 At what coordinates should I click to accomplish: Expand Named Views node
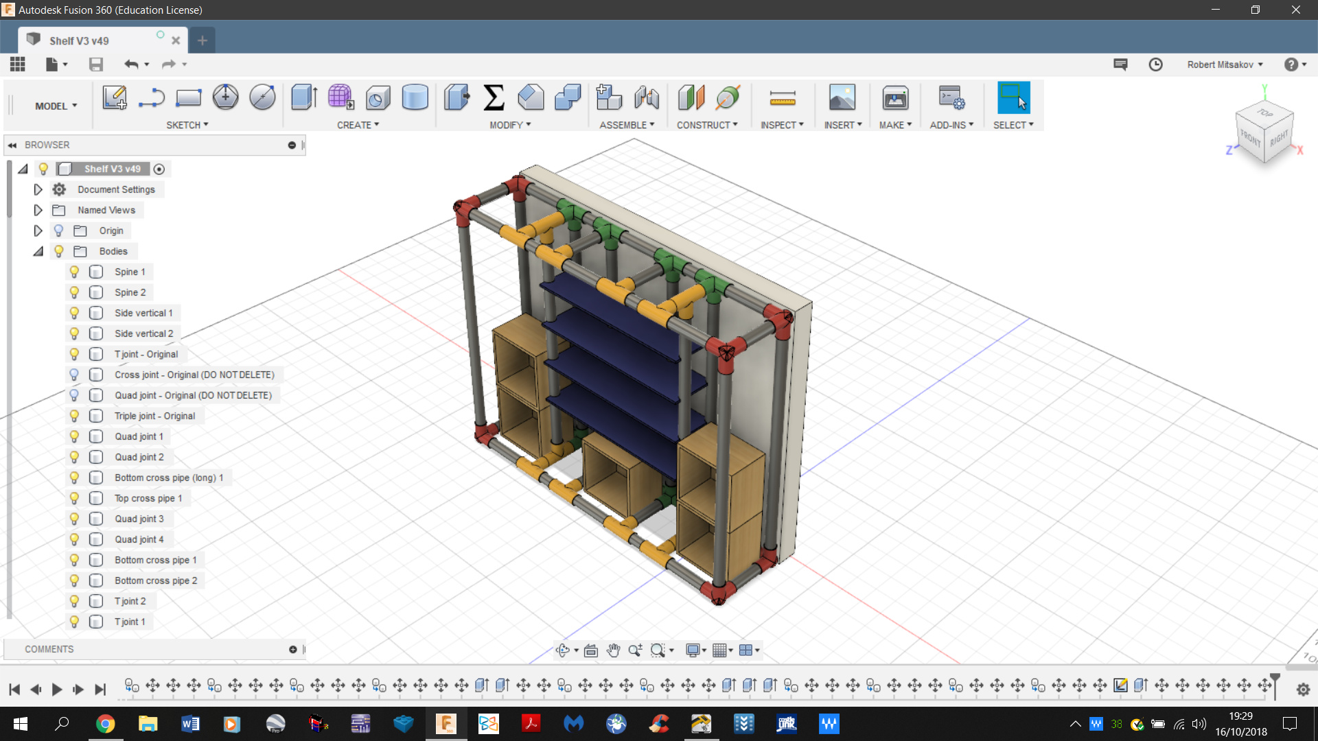(x=38, y=210)
